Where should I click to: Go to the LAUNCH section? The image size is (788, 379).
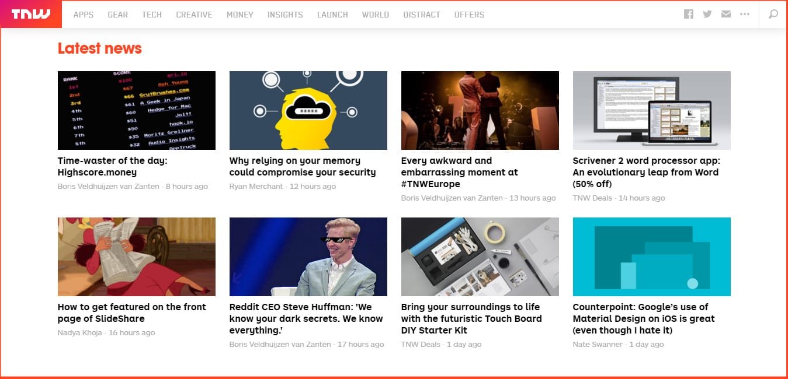(332, 15)
